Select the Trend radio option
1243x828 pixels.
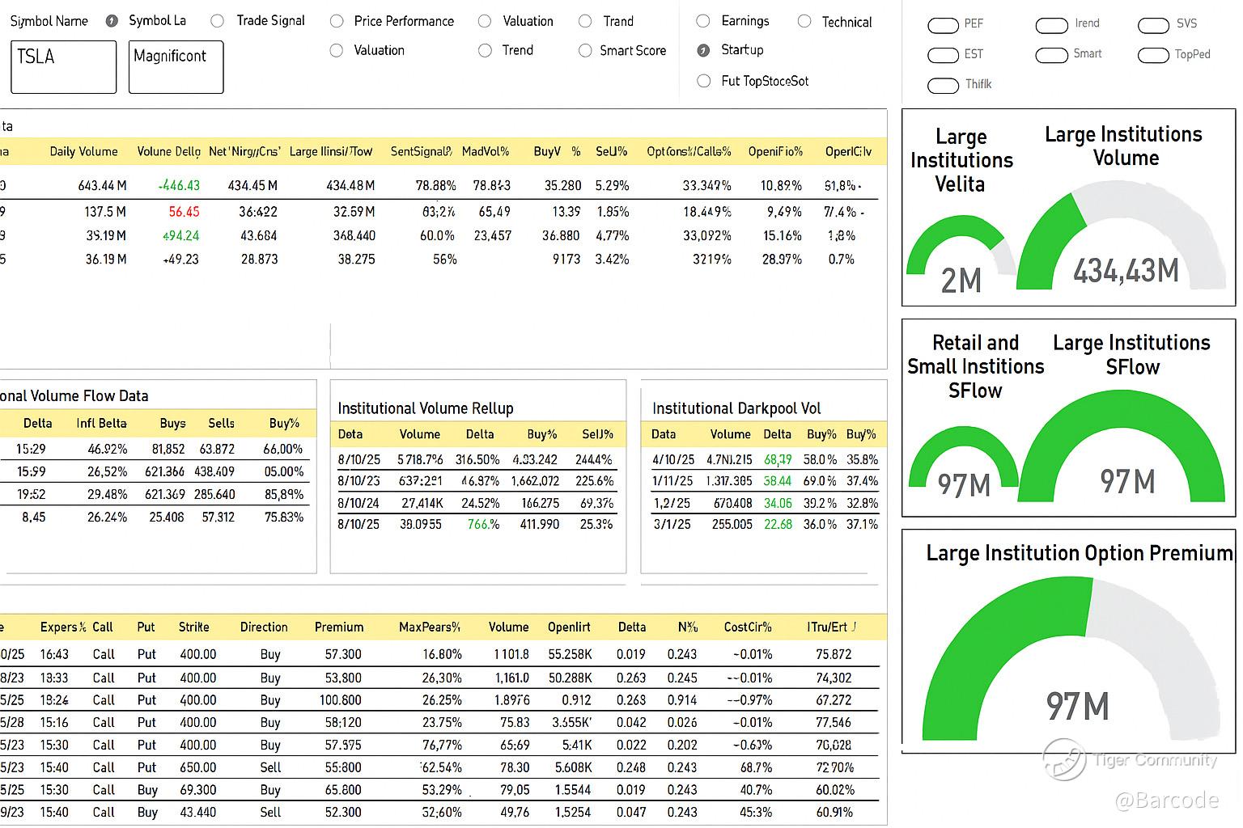coord(485,50)
